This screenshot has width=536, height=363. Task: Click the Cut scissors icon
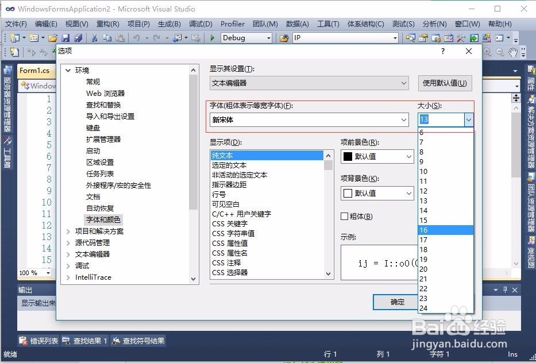pyautogui.click(x=94, y=38)
